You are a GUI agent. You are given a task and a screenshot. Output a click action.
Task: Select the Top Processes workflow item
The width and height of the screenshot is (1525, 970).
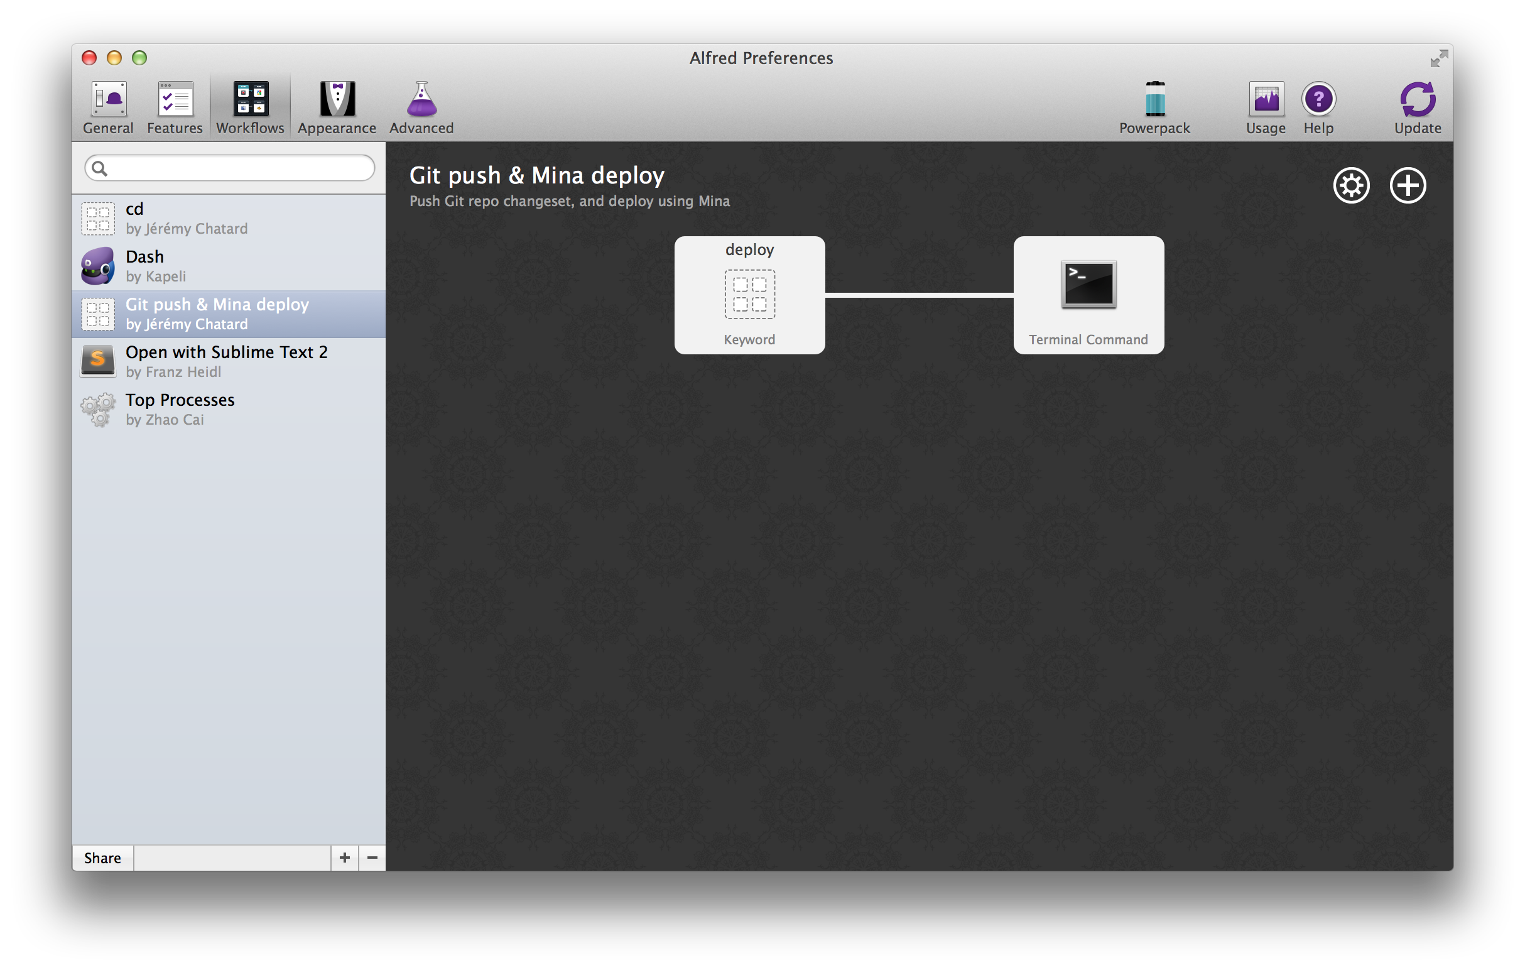coord(229,408)
